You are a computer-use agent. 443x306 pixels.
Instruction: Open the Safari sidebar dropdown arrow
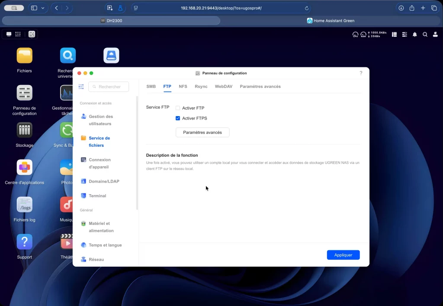pos(42,8)
